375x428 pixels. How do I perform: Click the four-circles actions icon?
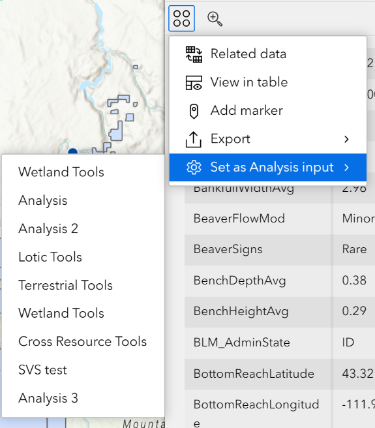(181, 18)
